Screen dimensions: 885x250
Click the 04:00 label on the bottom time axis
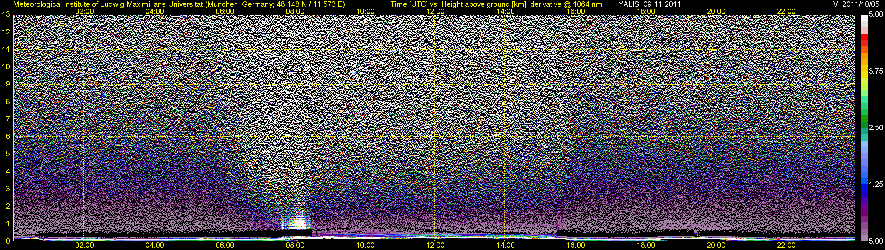point(155,245)
